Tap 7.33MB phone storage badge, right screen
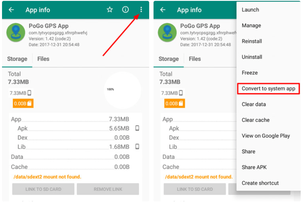 click(x=172, y=93)
